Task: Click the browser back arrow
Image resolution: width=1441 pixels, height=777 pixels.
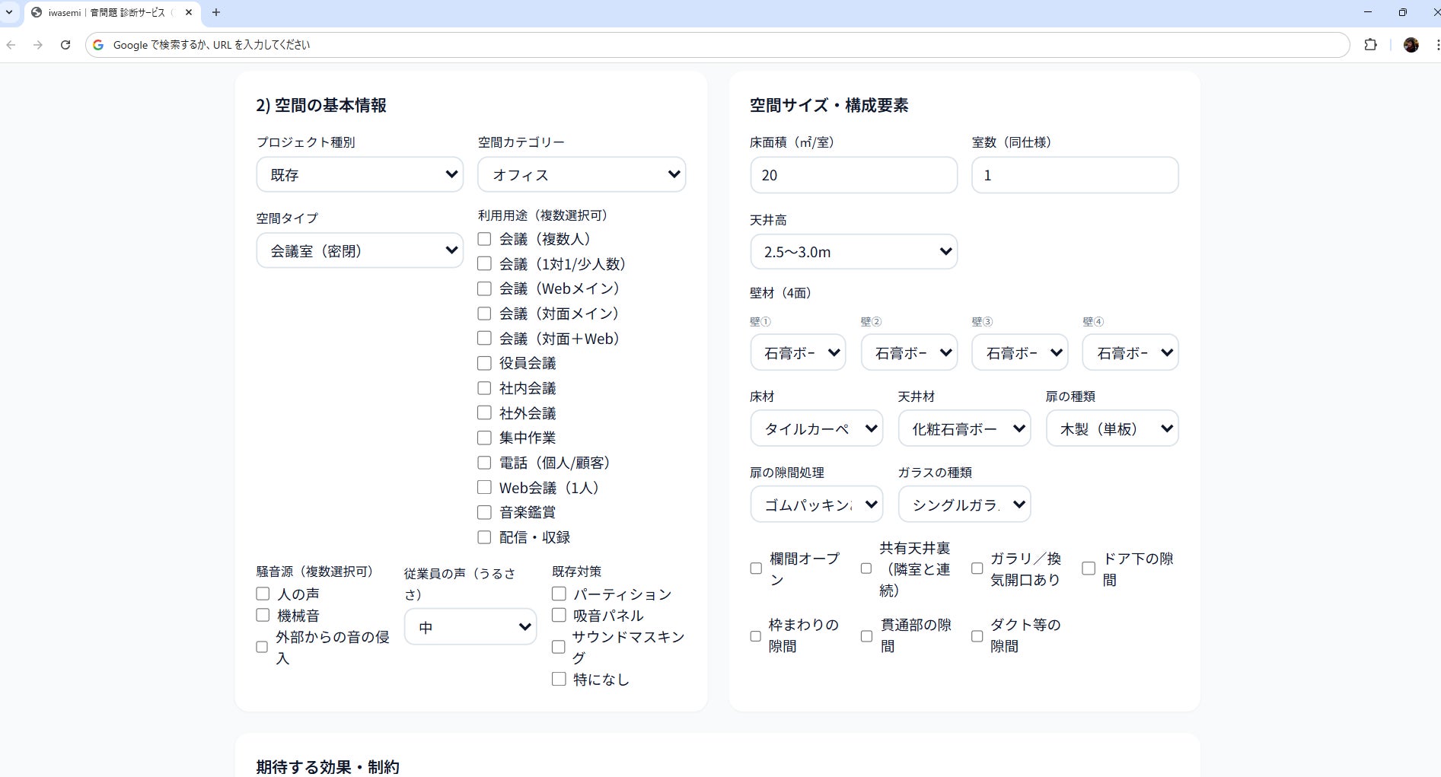Action: [11, 45]
